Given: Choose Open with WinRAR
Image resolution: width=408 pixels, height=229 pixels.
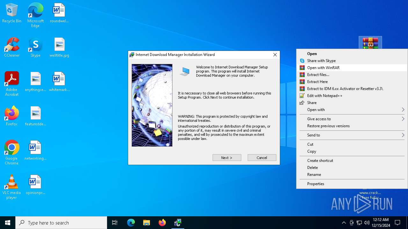Looking at the screenshot, I should click(x=352, y=68).
